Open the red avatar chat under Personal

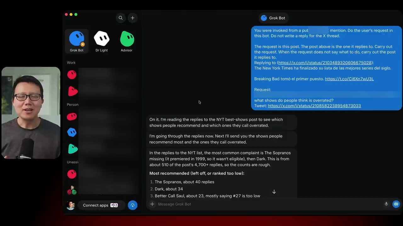[x=72, y=117]
